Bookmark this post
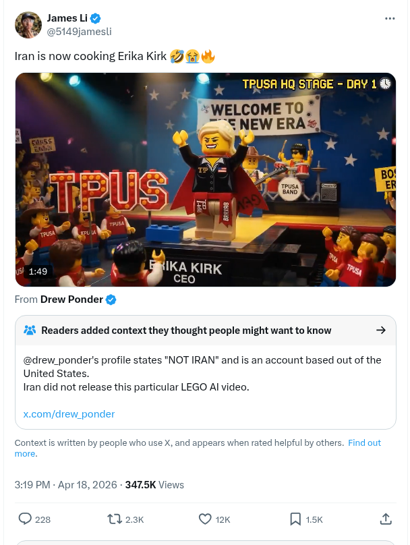410x545 pixels. coord(295,519)
